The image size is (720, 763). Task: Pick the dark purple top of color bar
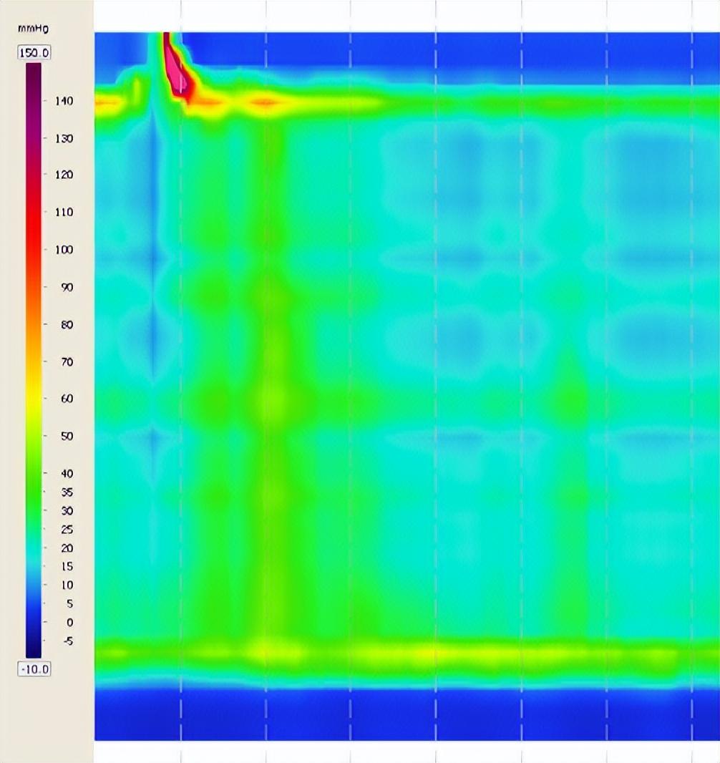[34, 70]
